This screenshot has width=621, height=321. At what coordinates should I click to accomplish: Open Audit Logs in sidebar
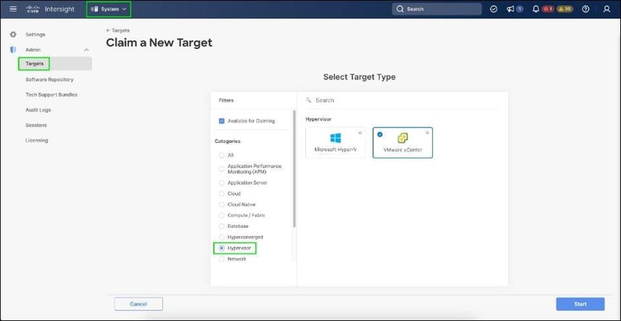pyautogui.click(x=38, y=110)
